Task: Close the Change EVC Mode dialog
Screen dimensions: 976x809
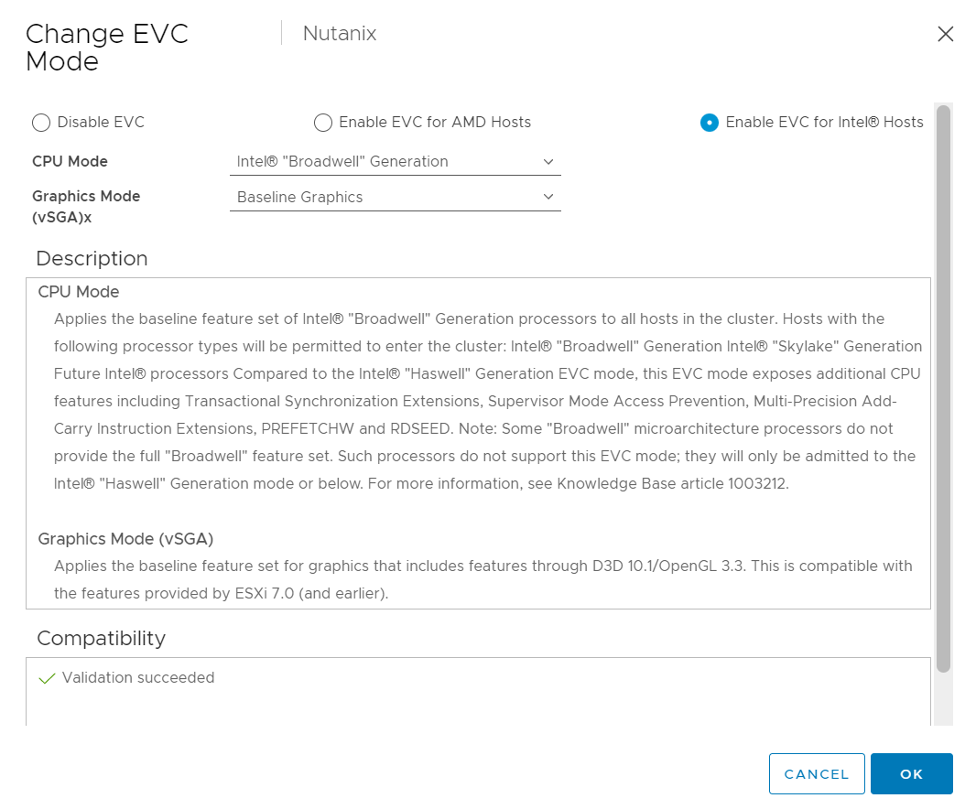Action: point(946,34)
